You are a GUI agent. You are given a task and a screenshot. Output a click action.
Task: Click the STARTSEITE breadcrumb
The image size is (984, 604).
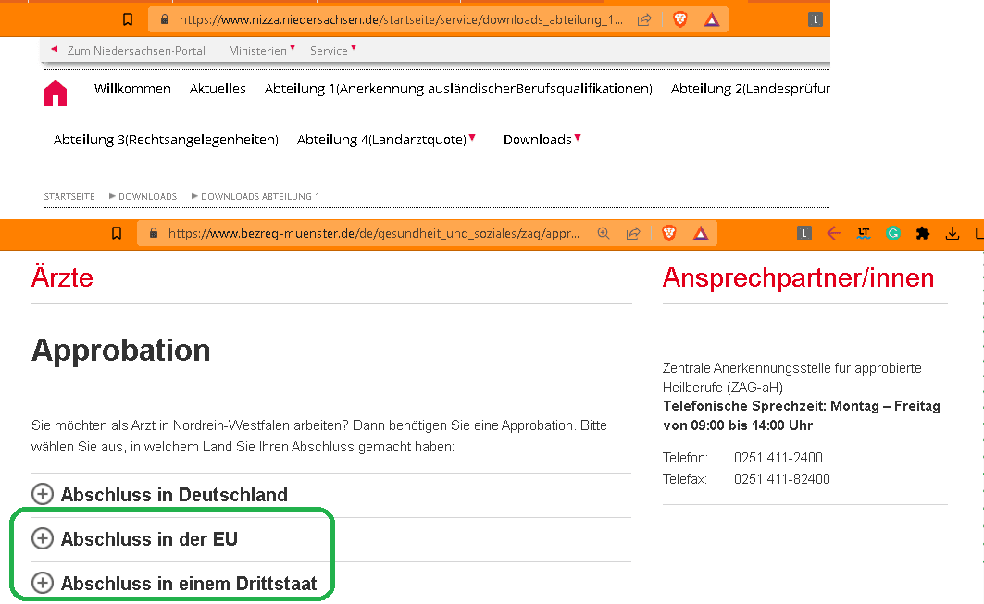click(x=69, y=196)
